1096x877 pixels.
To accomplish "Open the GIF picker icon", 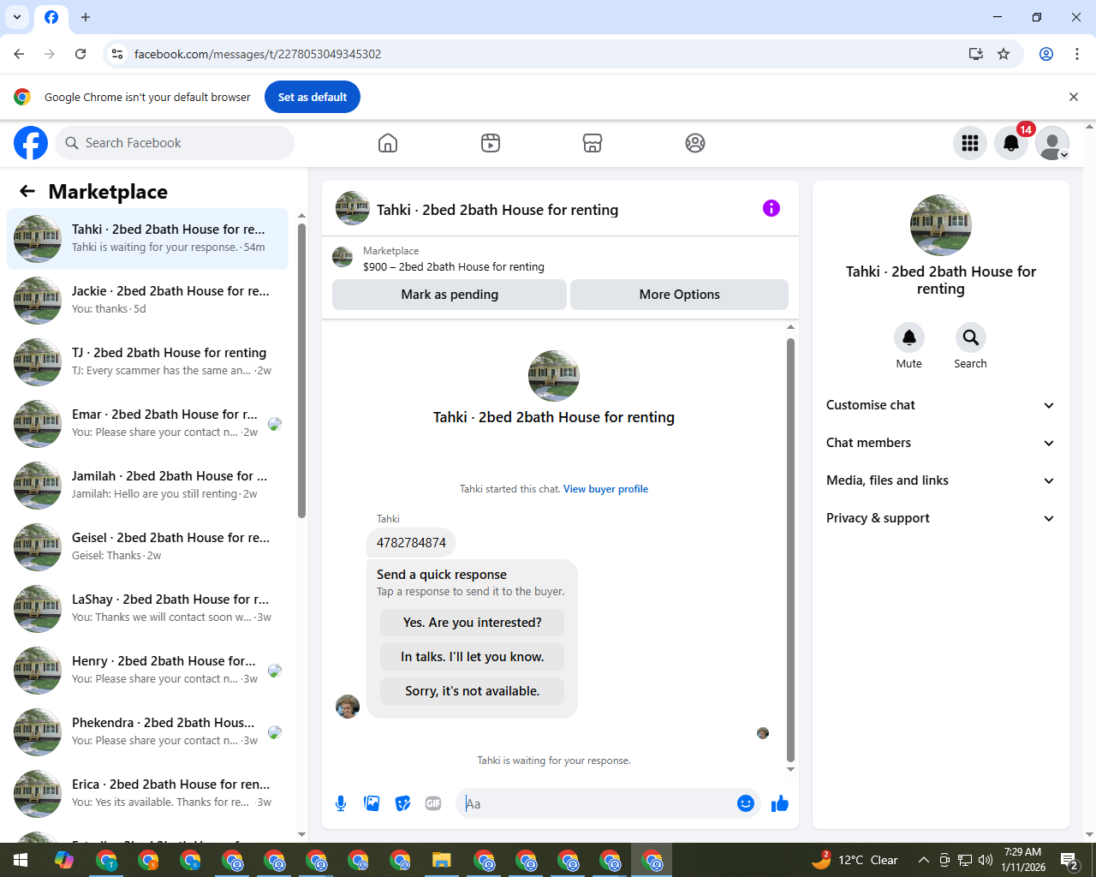I will point(433,803).
